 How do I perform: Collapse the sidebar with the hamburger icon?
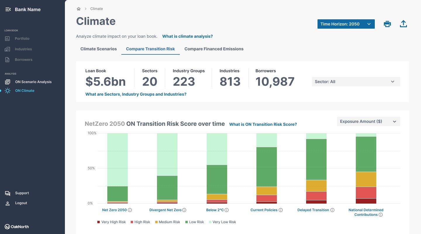tap(8, 9)
